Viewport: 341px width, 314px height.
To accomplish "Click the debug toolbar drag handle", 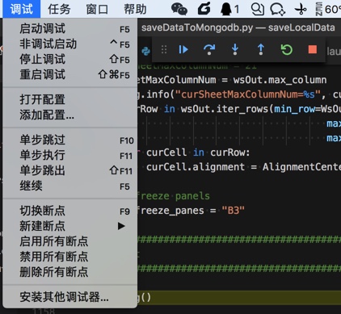I will tap(164, 50).
